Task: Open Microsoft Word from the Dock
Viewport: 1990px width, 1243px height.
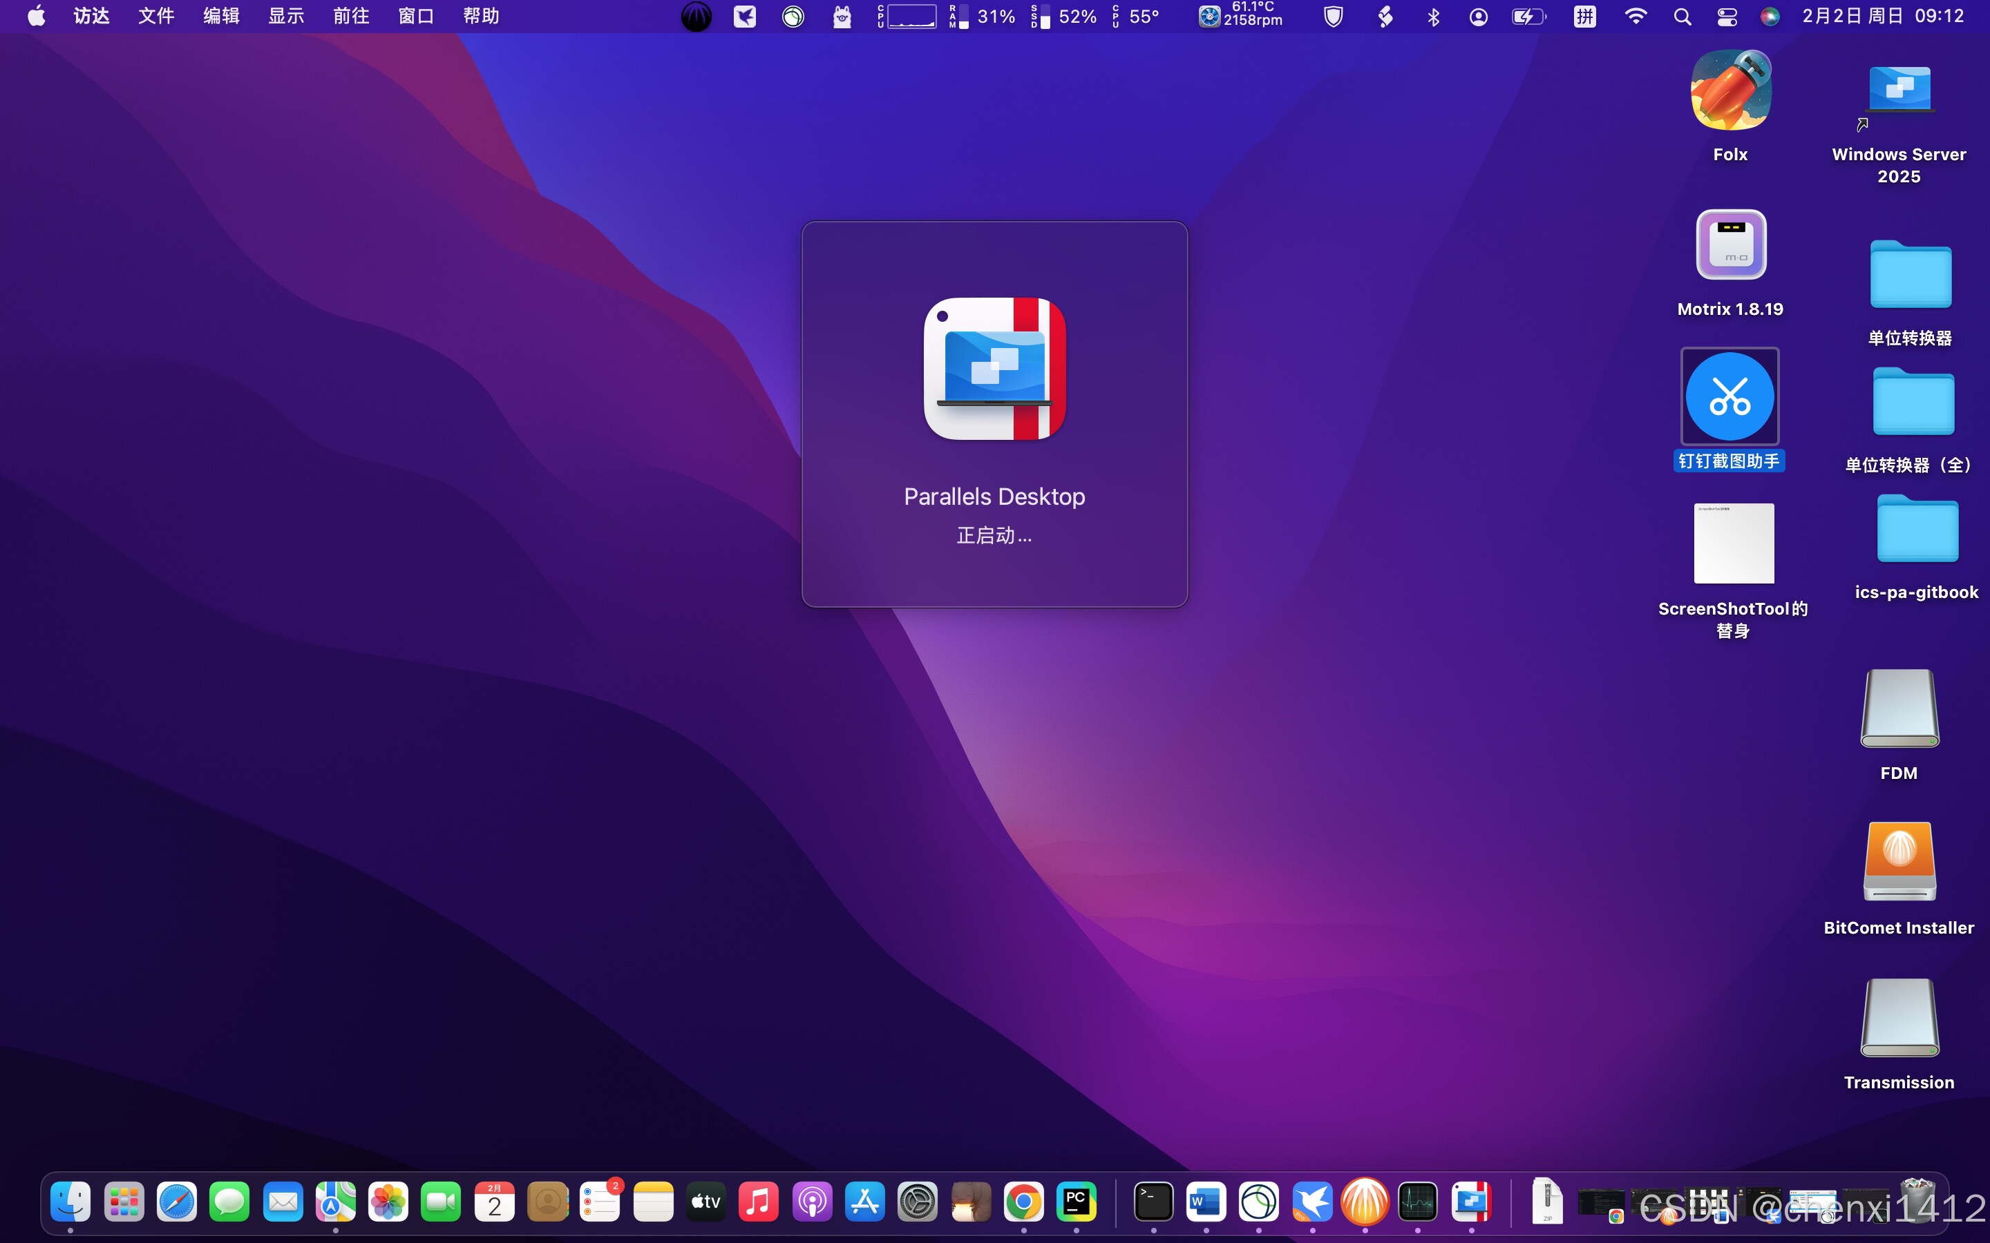Action: pyautogui.click(x=1206, y=1202)
